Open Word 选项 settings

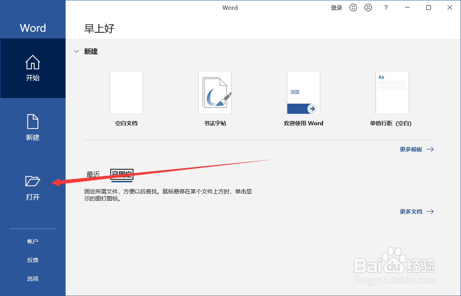point(33,278)
